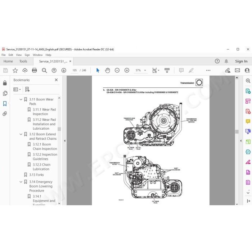This screenshot has height=252, width=252.
Task: Switch to the Tools tab
Action: point(23,61)
